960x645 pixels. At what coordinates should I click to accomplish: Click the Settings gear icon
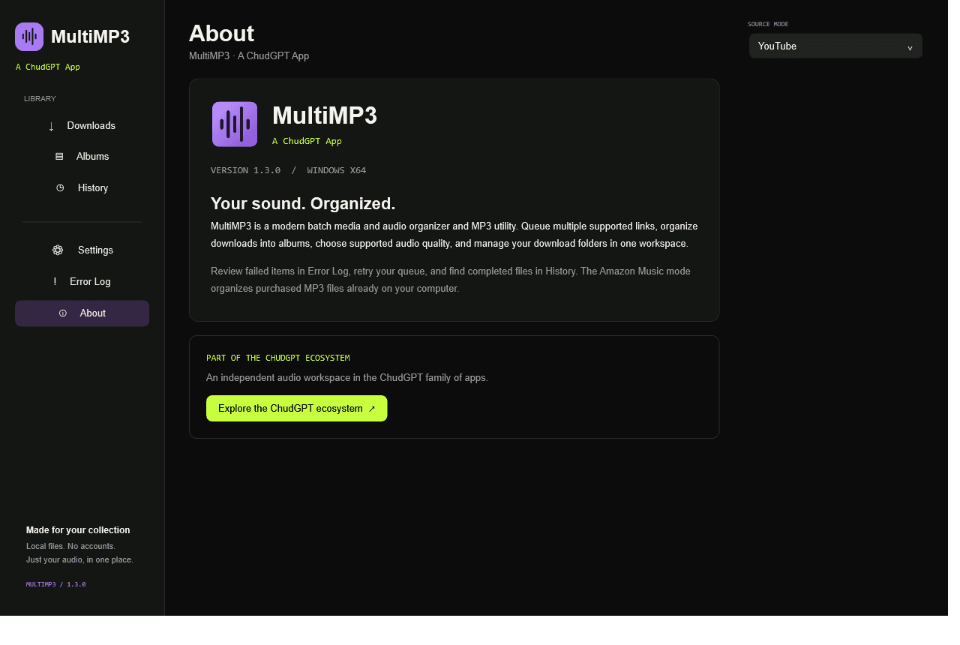pos(58,250)
